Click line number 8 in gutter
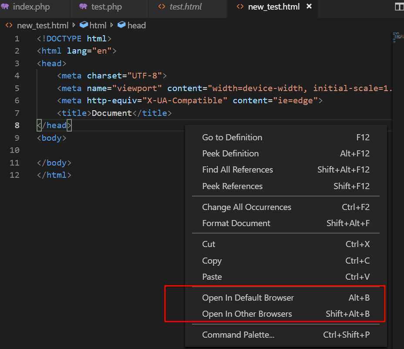 point(17,125)
